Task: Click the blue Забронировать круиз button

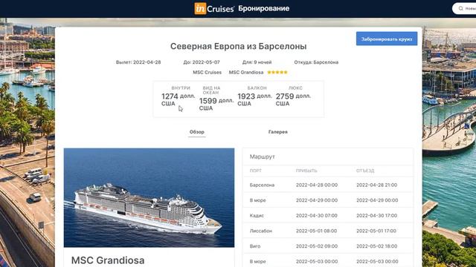Action: [387, 39]
